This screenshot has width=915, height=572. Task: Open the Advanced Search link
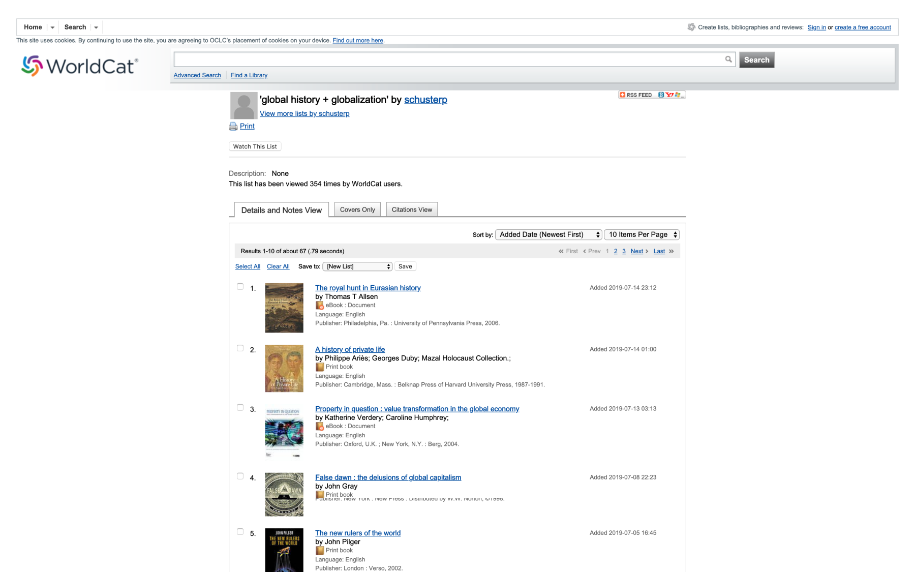(197, 75)
